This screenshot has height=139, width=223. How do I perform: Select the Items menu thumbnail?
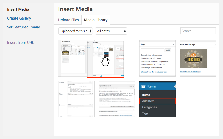157,99
